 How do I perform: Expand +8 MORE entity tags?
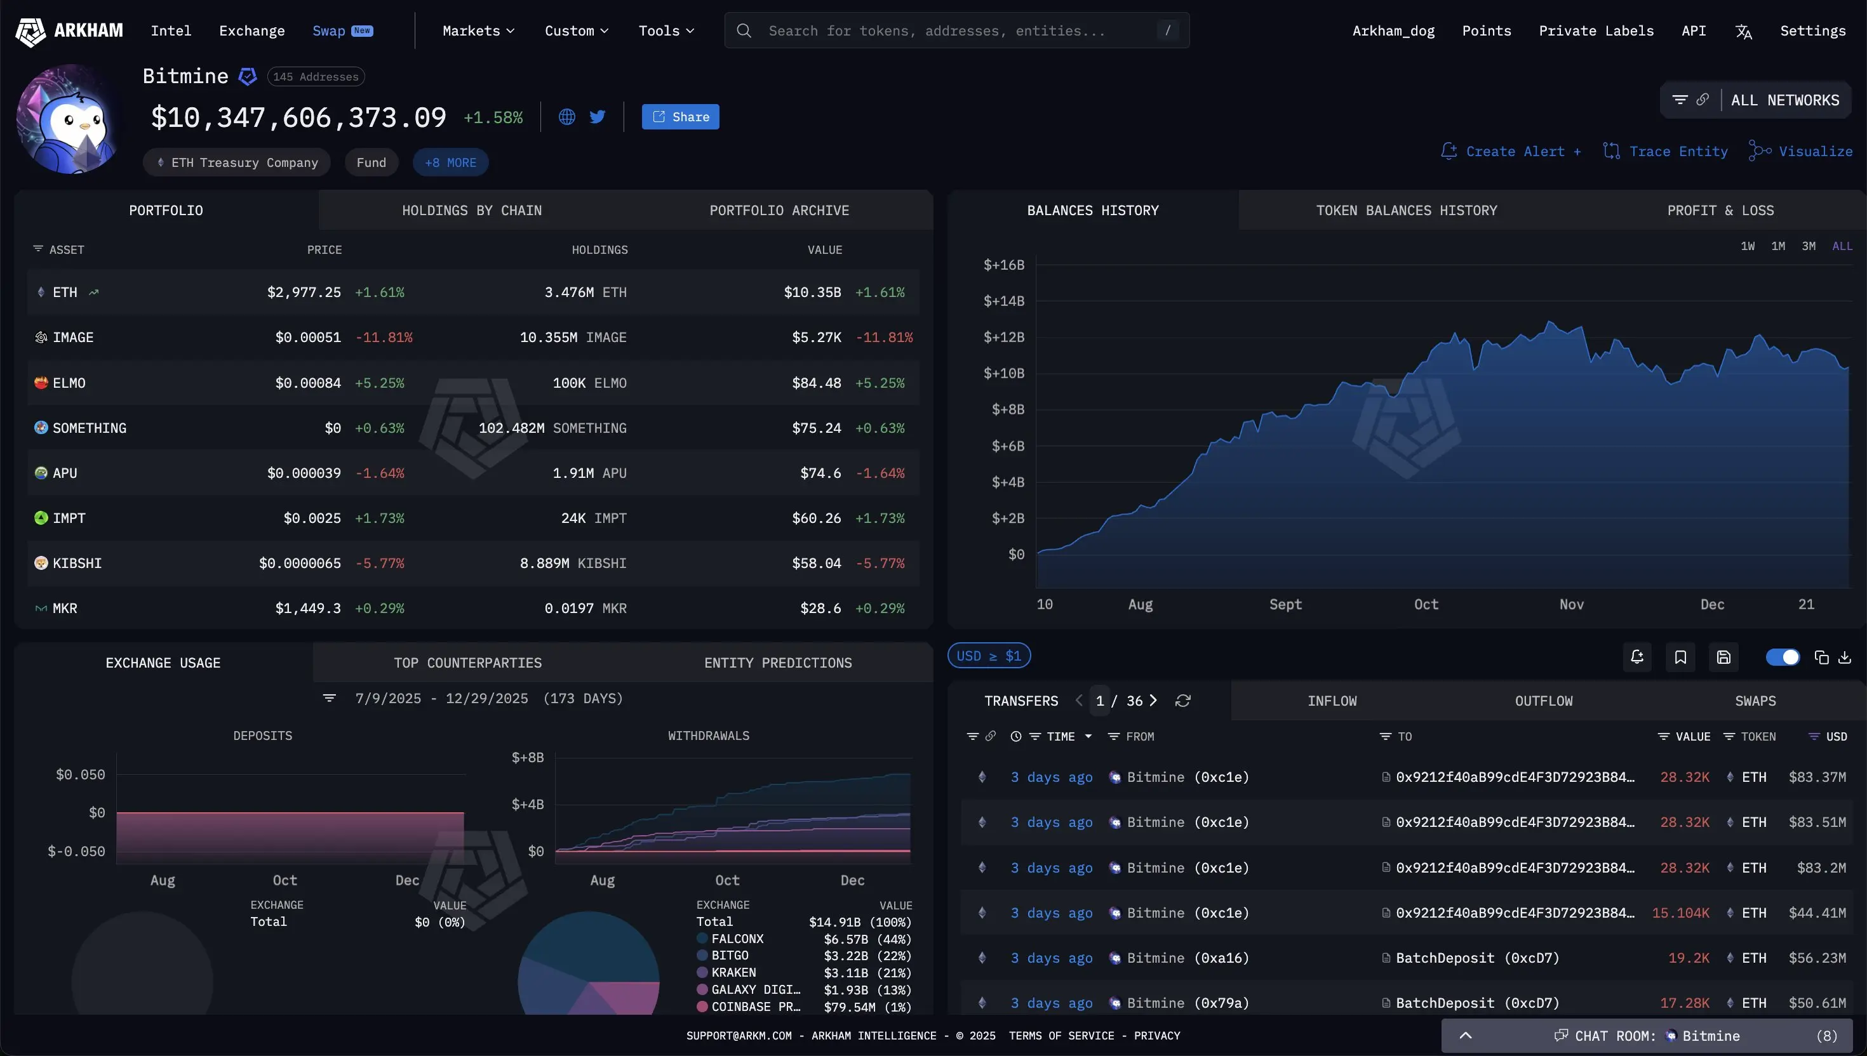coord(450,162)
